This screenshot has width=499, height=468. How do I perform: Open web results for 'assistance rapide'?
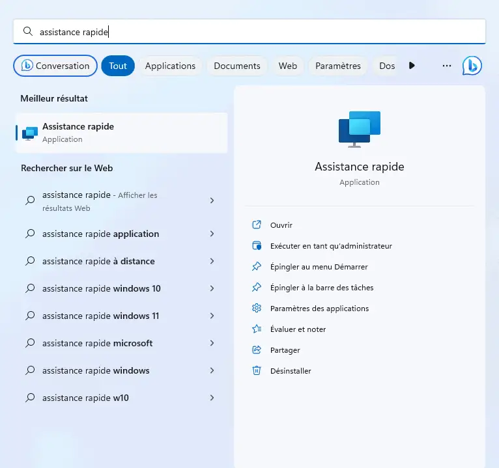122,201
